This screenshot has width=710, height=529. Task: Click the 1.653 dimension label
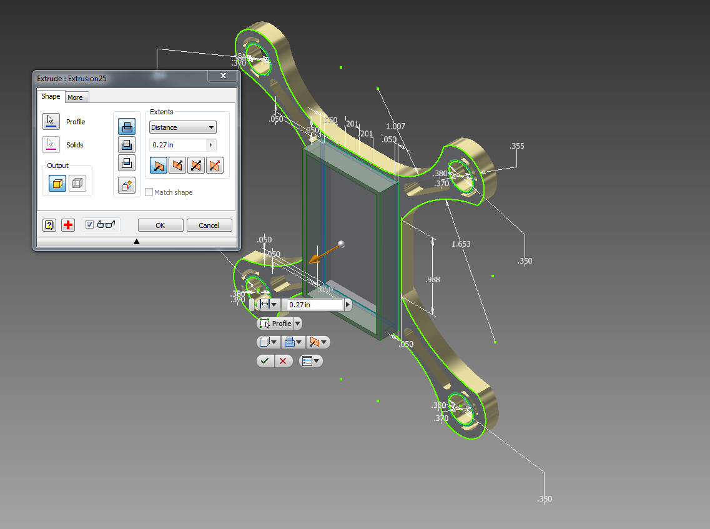click(461, 244)
